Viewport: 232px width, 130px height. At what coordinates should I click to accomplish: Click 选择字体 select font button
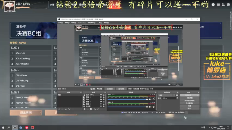(x=110, y=89)
